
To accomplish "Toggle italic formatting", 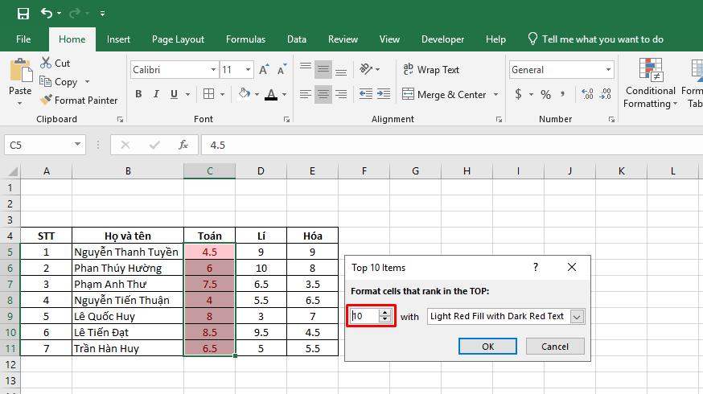I will click(x=156, y=94).
